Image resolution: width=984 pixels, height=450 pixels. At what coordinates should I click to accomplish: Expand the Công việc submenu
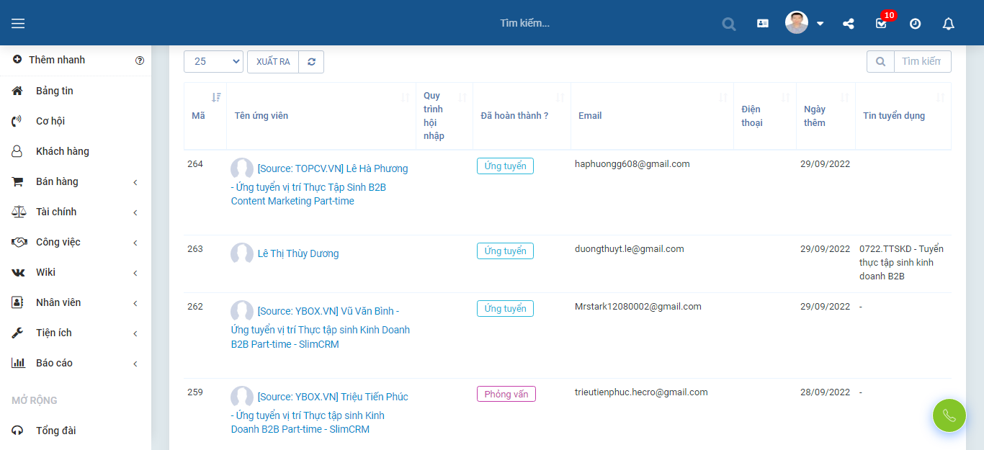coord(76,242)
